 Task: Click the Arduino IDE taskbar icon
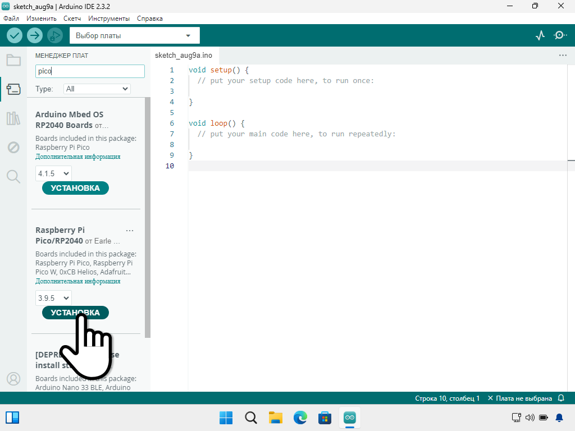[x=350, y=418]
